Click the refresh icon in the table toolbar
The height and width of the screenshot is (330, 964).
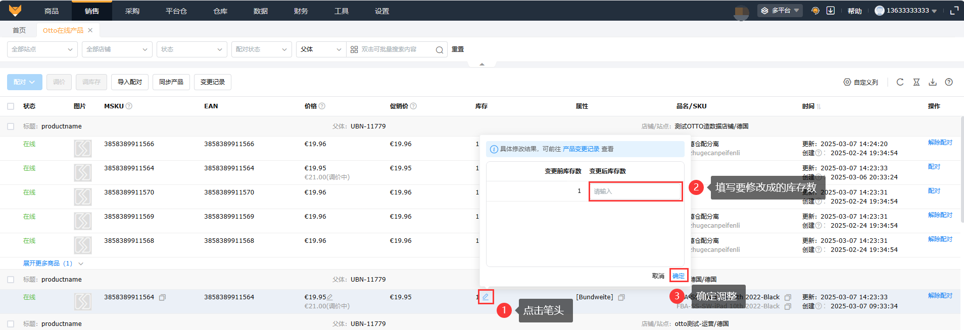(x=900, y=82)
